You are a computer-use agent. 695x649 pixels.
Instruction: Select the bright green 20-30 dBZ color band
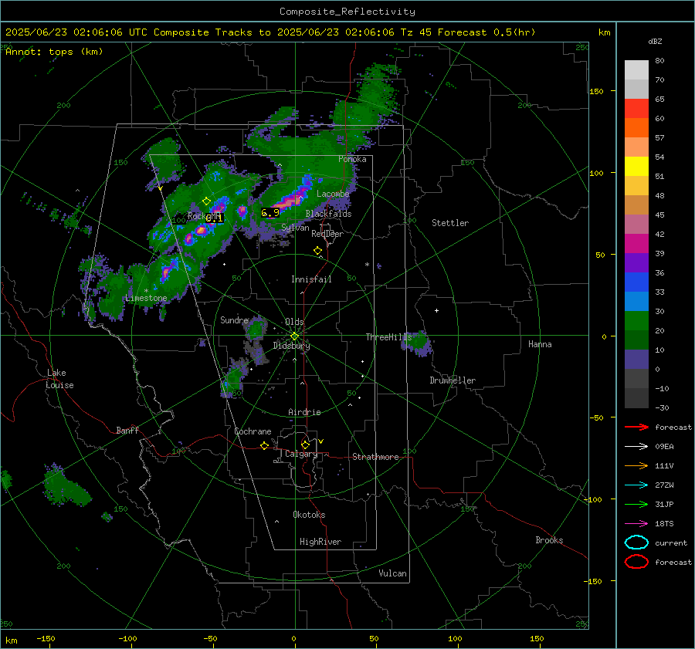[x=636, y=321]
